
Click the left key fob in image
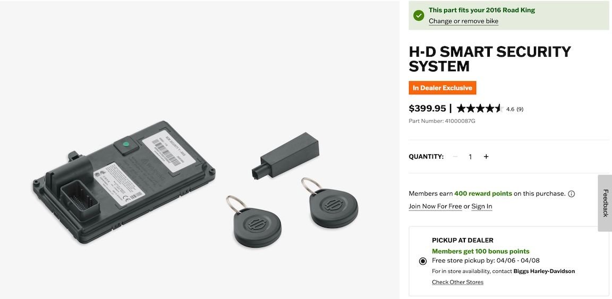click(255, 224)
